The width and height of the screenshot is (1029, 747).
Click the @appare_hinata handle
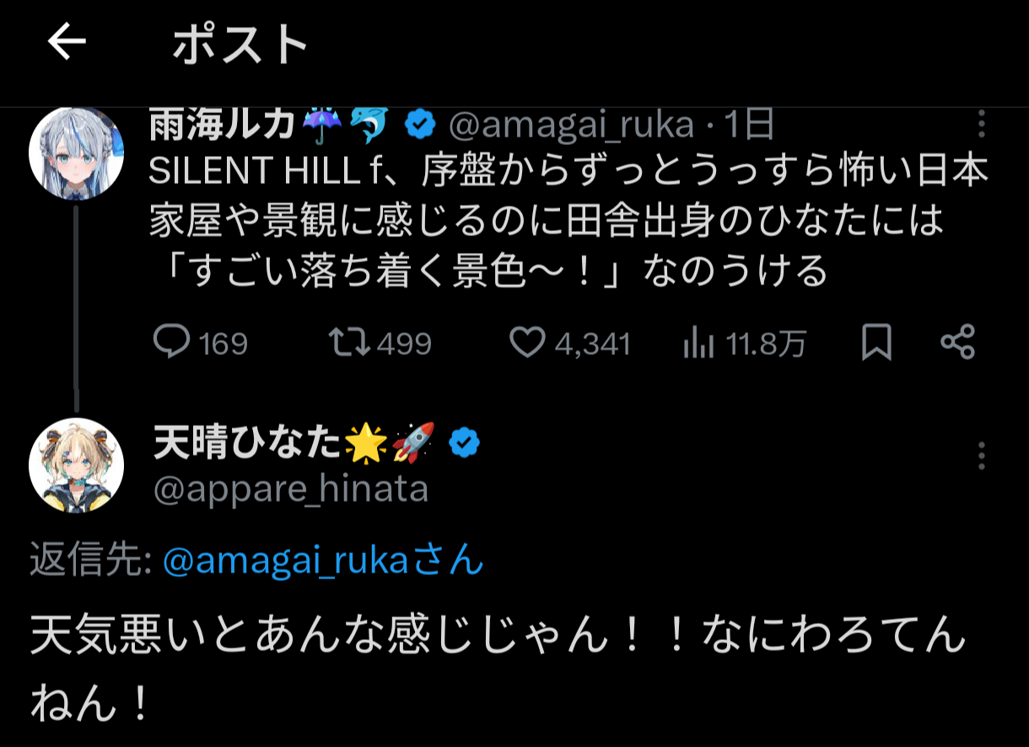pyautogui.click(x=291, y=489)
